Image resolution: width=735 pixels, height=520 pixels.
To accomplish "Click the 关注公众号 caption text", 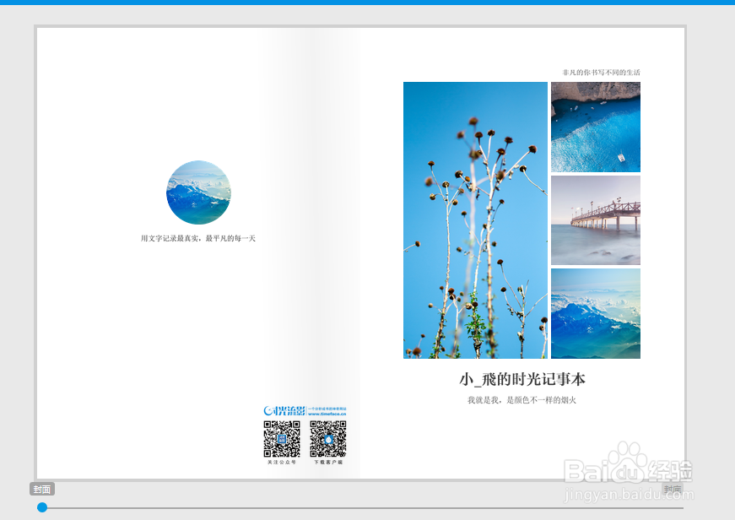I will coord(280,461).
